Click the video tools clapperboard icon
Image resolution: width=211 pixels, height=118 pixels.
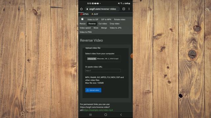click(x=82, y=19)
